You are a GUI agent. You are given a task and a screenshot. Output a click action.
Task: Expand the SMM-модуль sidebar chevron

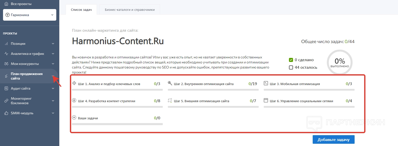tap(53, 113)
